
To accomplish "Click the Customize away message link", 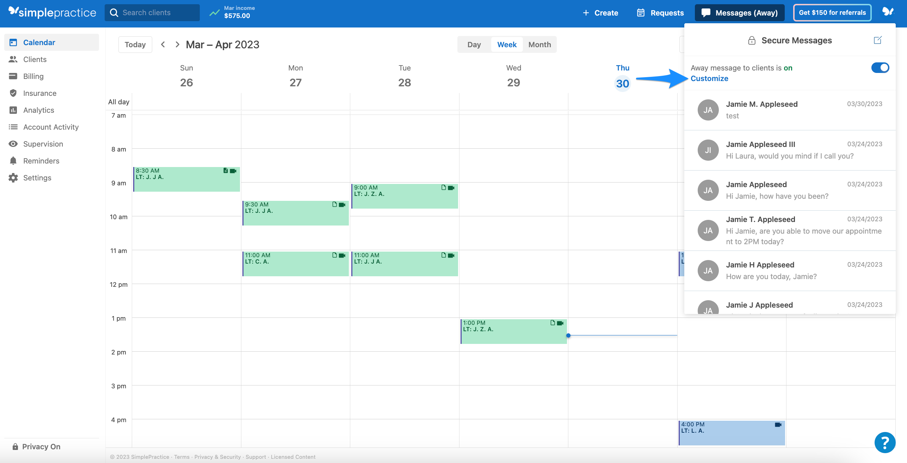I will (709, 78).
